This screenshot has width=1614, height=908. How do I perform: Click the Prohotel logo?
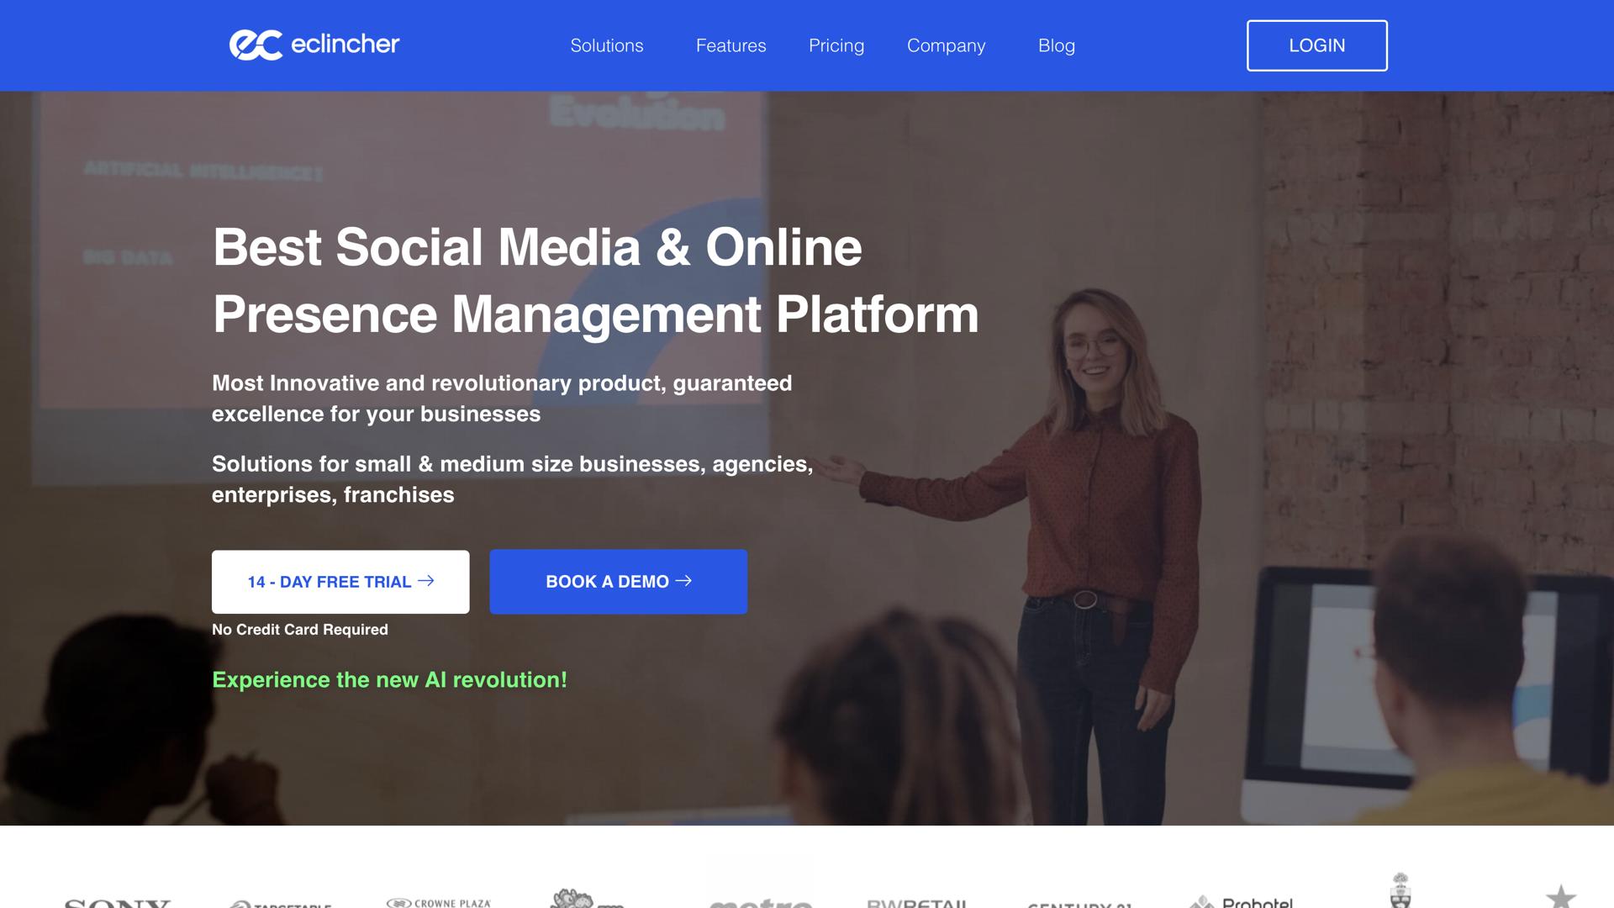pos(1241,901)
